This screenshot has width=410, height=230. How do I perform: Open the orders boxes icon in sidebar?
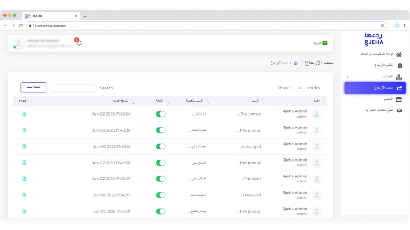tap(399, 77)
